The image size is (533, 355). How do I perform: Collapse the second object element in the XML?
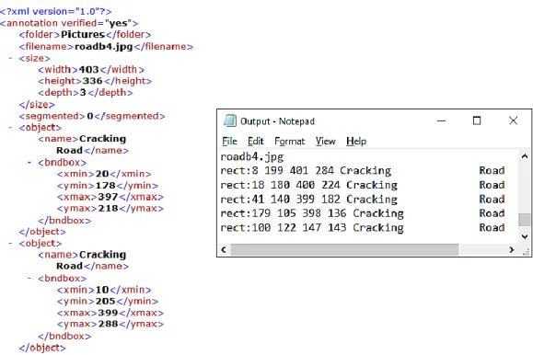10,244
